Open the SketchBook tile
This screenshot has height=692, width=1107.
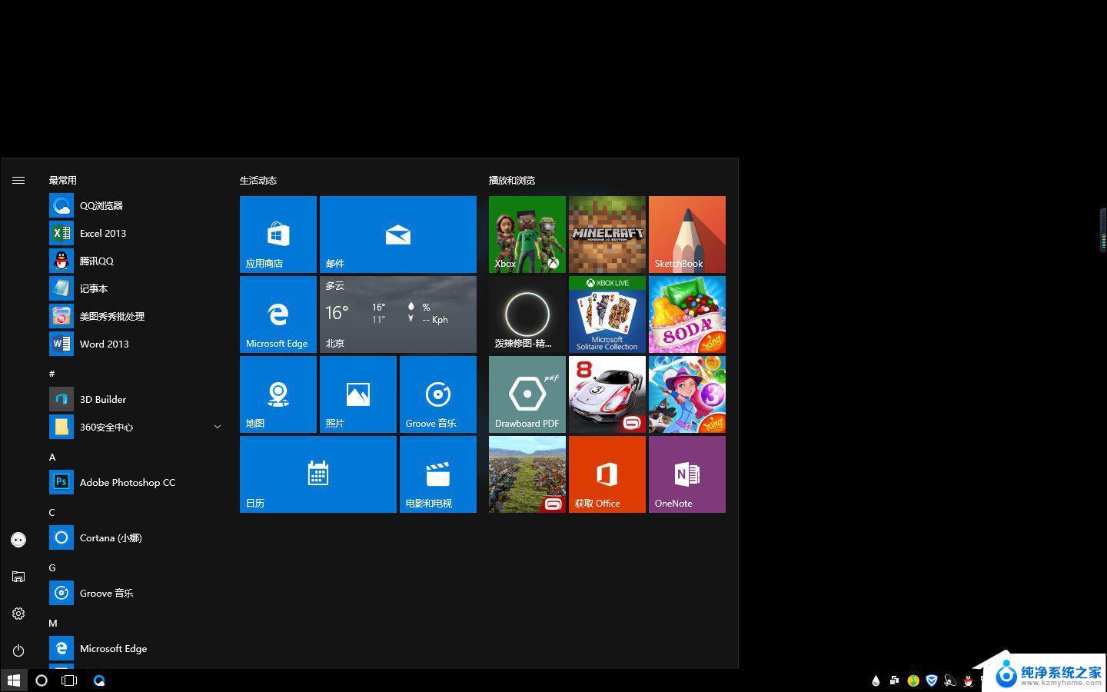click(687, 235)
